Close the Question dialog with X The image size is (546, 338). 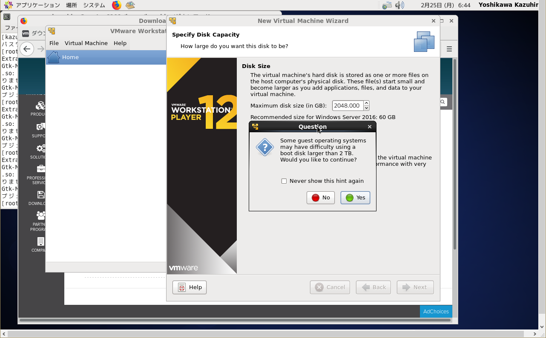point(369,127)
